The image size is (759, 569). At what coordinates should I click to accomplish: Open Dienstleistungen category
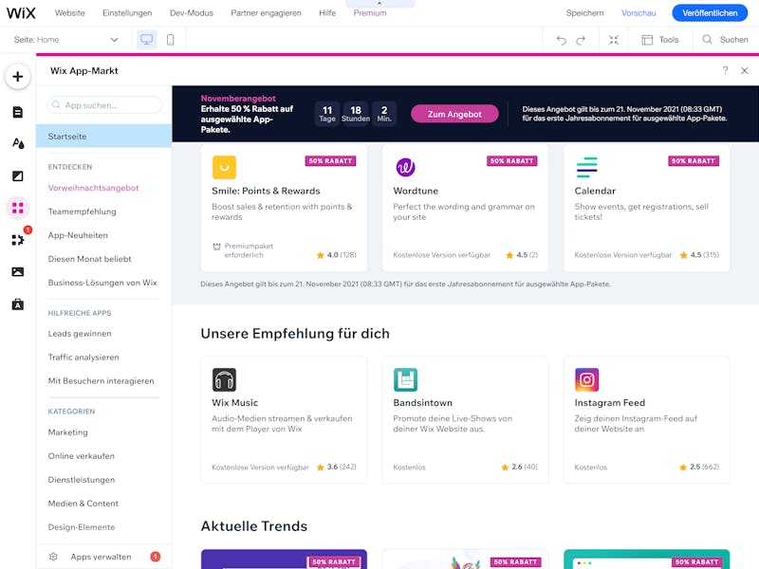82,480
